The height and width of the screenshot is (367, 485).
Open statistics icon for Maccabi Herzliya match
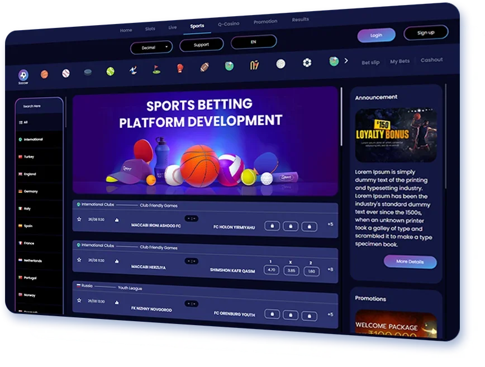click(x=117, y=261)
